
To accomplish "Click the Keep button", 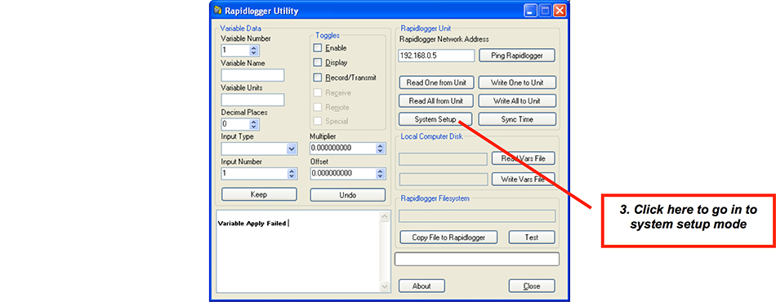I will [x=259, y=194].
